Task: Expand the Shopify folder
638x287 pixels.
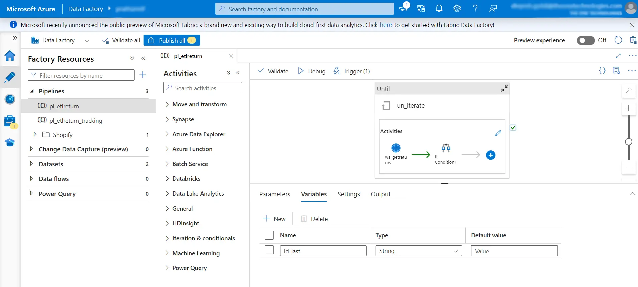Action: (x=35, y=134)
